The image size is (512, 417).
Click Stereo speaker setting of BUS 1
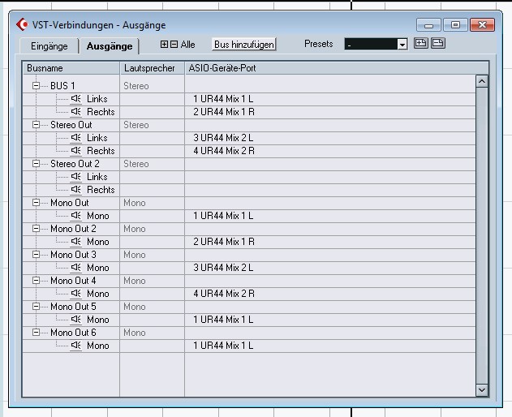(x=136, y=86)
